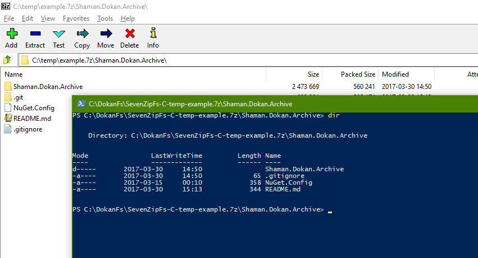Click time 15:13 in PowerShell listing
478x258 pixels.
192,189
